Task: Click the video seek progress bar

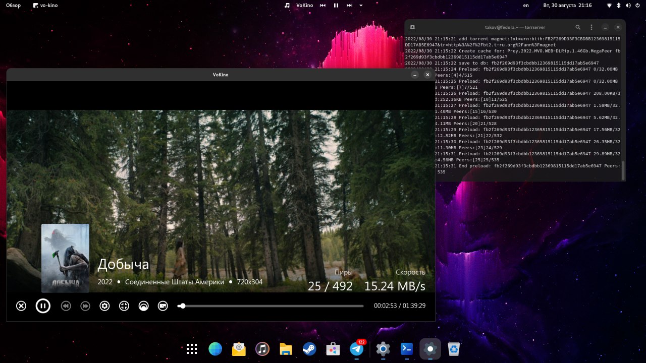Action: pos(273,306)
